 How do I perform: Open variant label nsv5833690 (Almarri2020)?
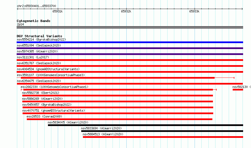tap(101, 128)
